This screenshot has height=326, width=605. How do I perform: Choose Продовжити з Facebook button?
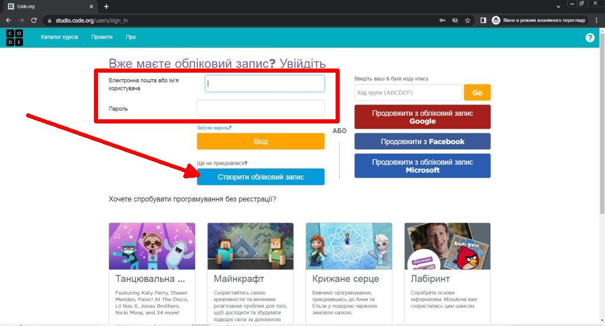(x=422, y=142)
